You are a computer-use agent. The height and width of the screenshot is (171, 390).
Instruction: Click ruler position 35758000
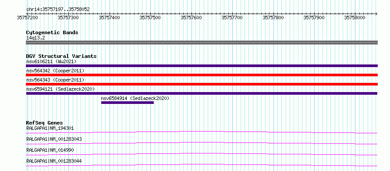tap(355, 18)
